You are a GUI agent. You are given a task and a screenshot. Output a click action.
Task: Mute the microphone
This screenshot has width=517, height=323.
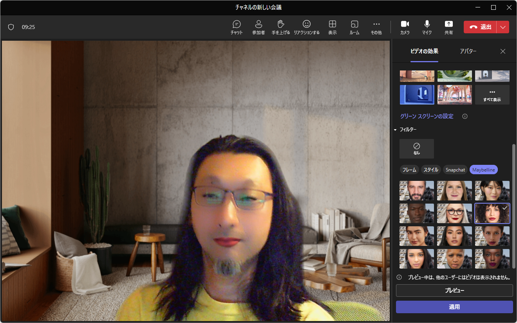coord(427,27)
